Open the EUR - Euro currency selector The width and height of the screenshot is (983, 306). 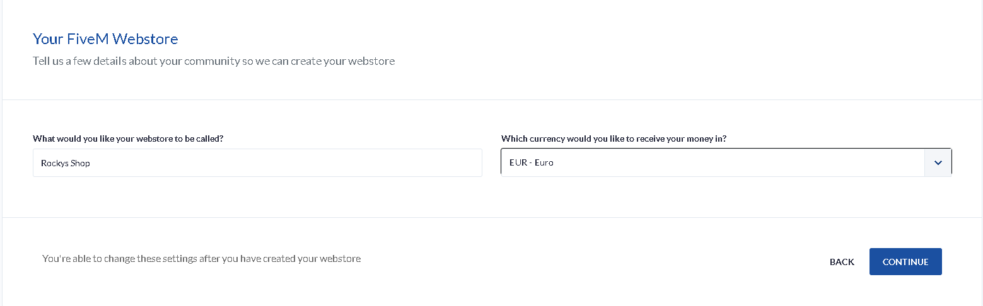coord(713,162)
